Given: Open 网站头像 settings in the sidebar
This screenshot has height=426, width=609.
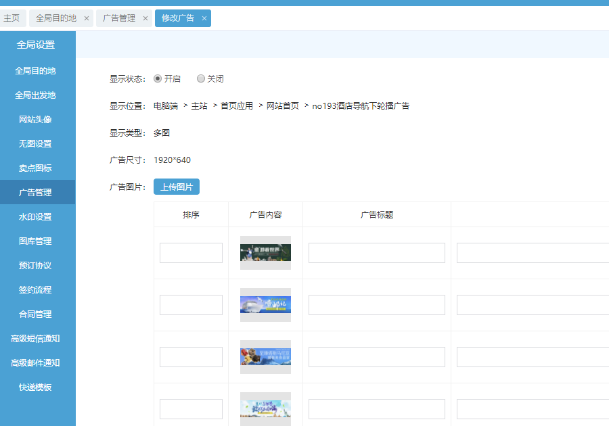Looking at the screenshot, I should [x=35, y=119].
